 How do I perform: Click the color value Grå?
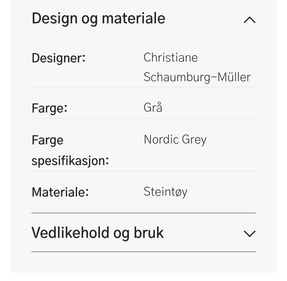pyautogui.click(x=153, y=107)
